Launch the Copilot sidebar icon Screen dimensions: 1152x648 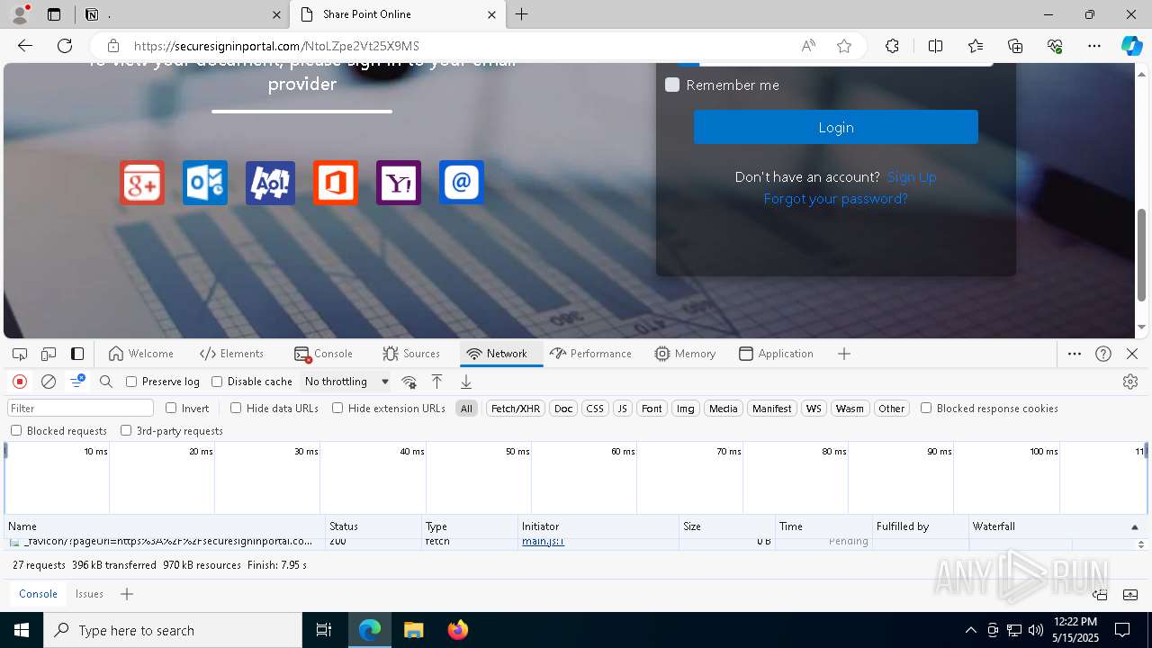tap(1131, 46)
